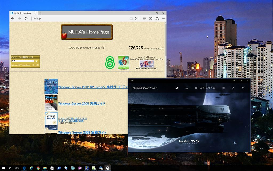
Task: Click the vwnet.jp address bar
Action: pyautogui.click(x=80, y=18)
